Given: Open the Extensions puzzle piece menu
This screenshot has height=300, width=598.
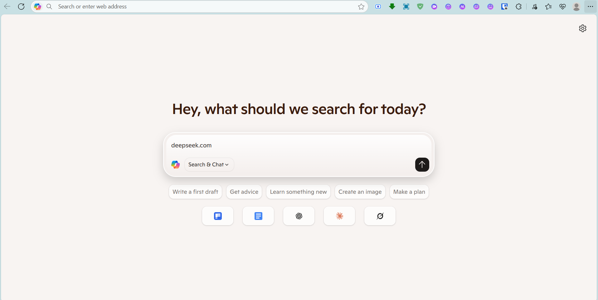Looking at the screenshot, I should [x=518, y=7].
